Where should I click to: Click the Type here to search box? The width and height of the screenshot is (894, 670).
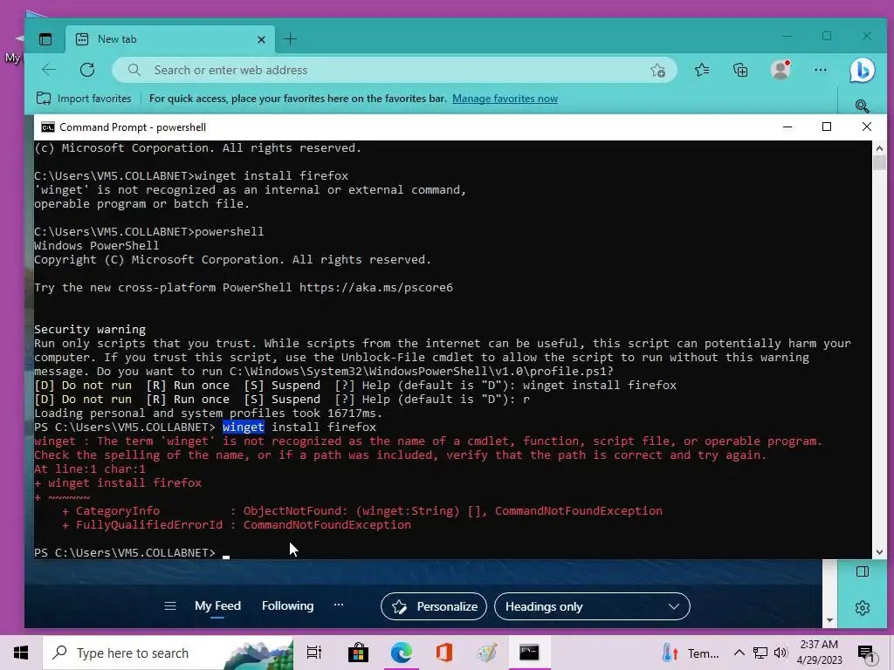(168, 653)
